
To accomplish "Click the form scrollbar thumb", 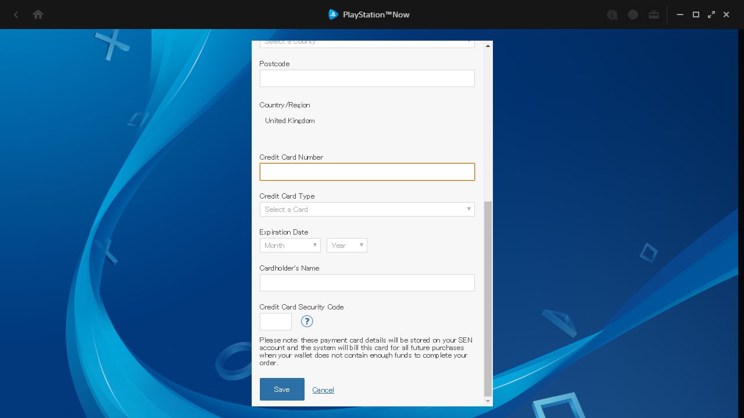I will [488, 298].
